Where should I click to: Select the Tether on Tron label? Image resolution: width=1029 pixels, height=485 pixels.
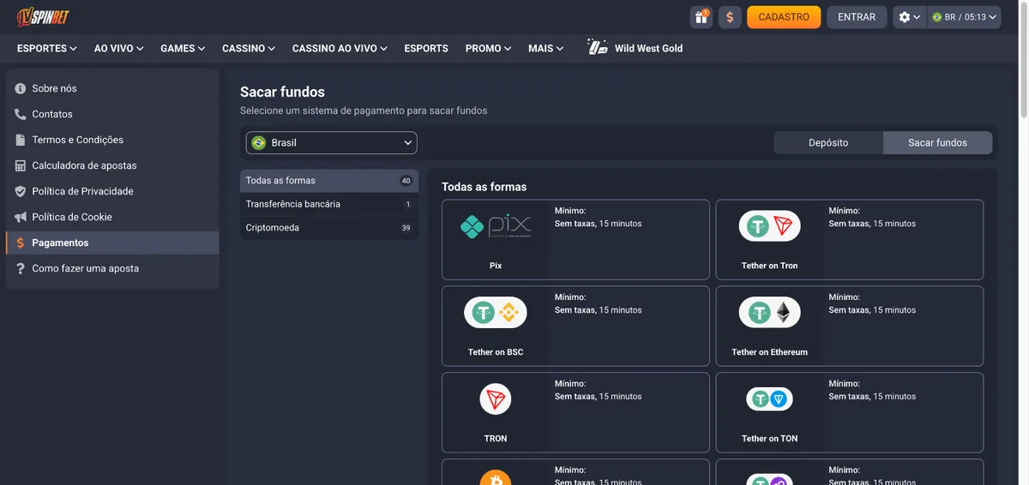point(770,266)
